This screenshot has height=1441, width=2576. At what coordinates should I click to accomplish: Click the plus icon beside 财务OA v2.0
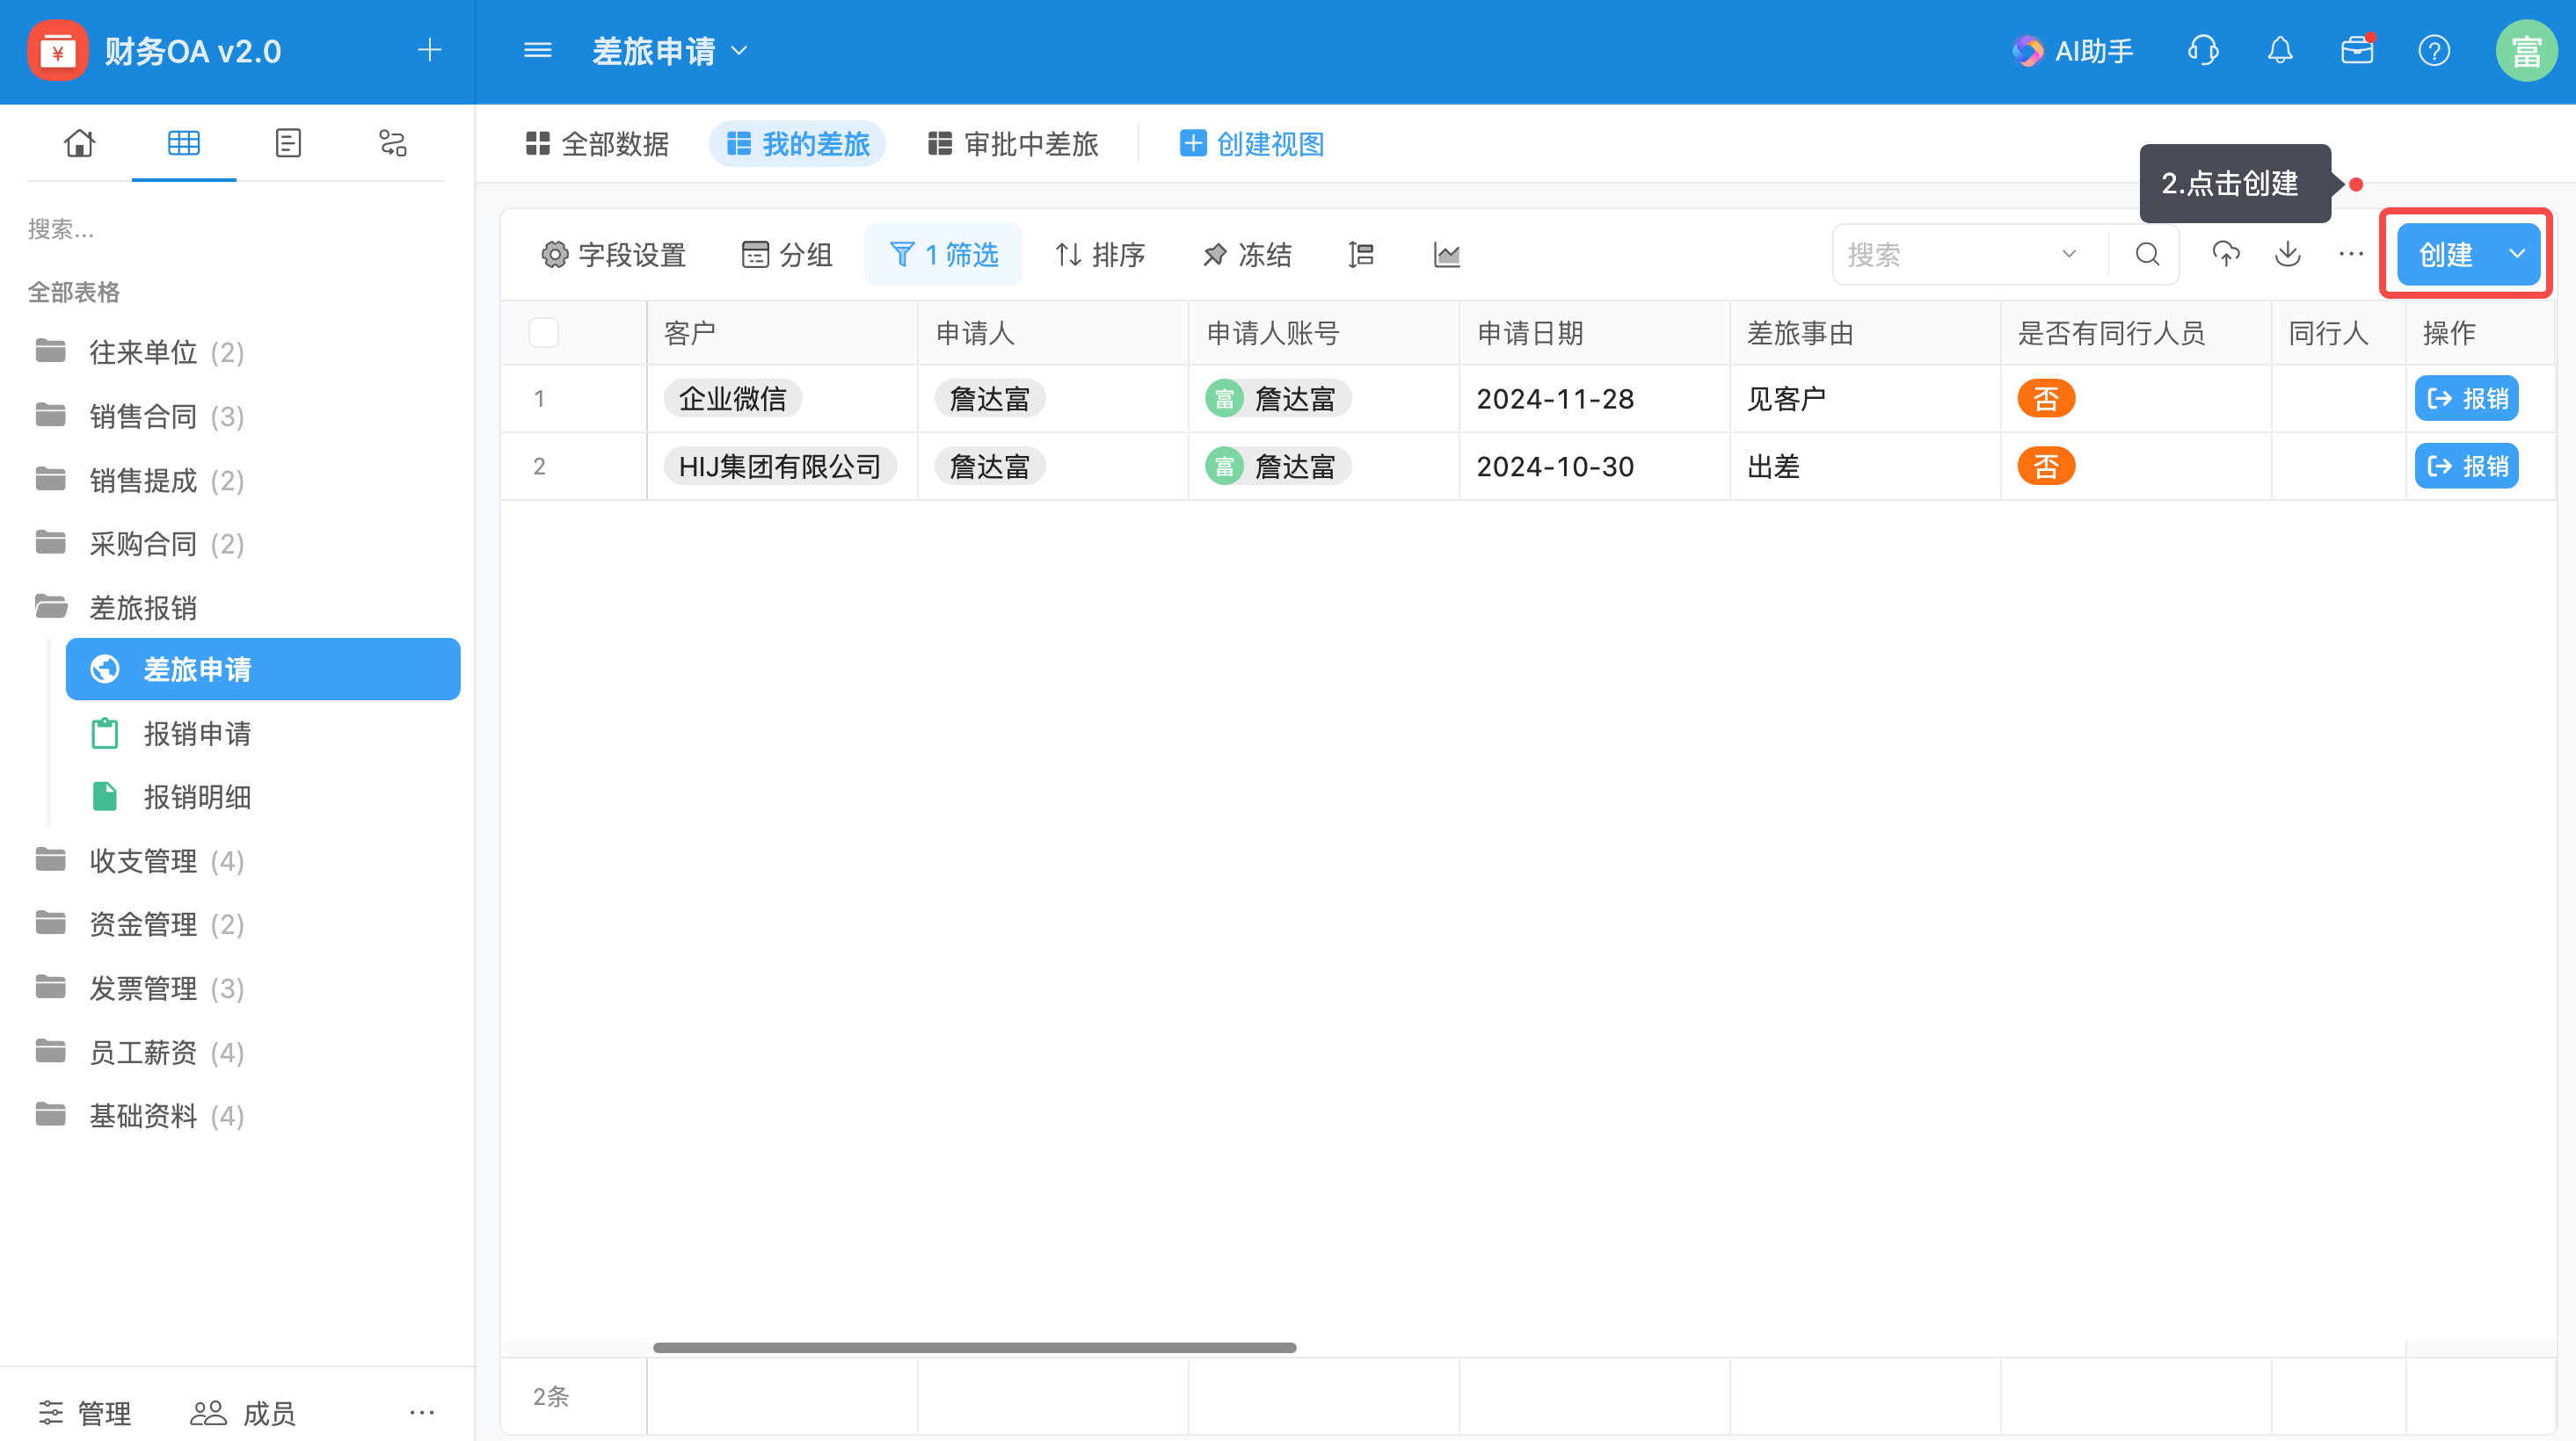430,50
